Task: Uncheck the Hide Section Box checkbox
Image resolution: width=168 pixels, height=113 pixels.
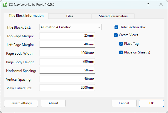Action: (116, 27)
